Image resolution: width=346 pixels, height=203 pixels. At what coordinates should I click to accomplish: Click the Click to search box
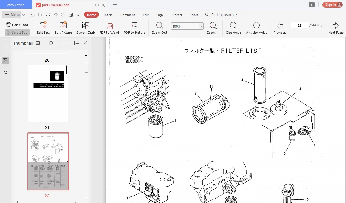(x=219, y=15)
